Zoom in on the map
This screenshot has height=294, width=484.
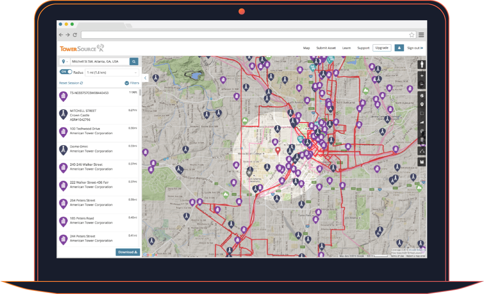[422, 76]
